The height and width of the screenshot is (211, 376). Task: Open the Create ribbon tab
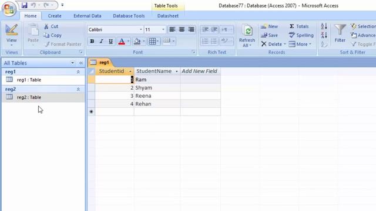tap(55, 16)
